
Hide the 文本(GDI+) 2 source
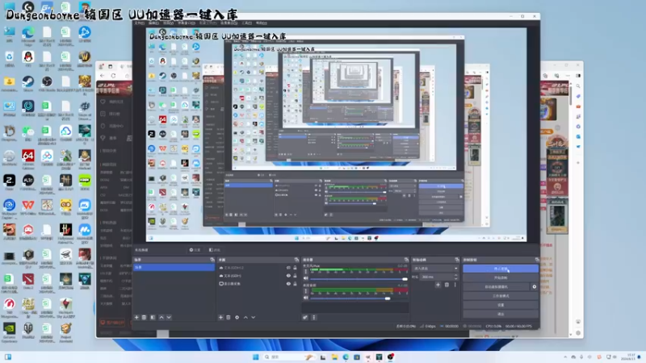288,268
